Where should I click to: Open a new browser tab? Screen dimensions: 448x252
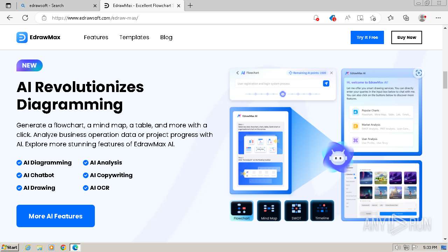(x=190, y=6)
